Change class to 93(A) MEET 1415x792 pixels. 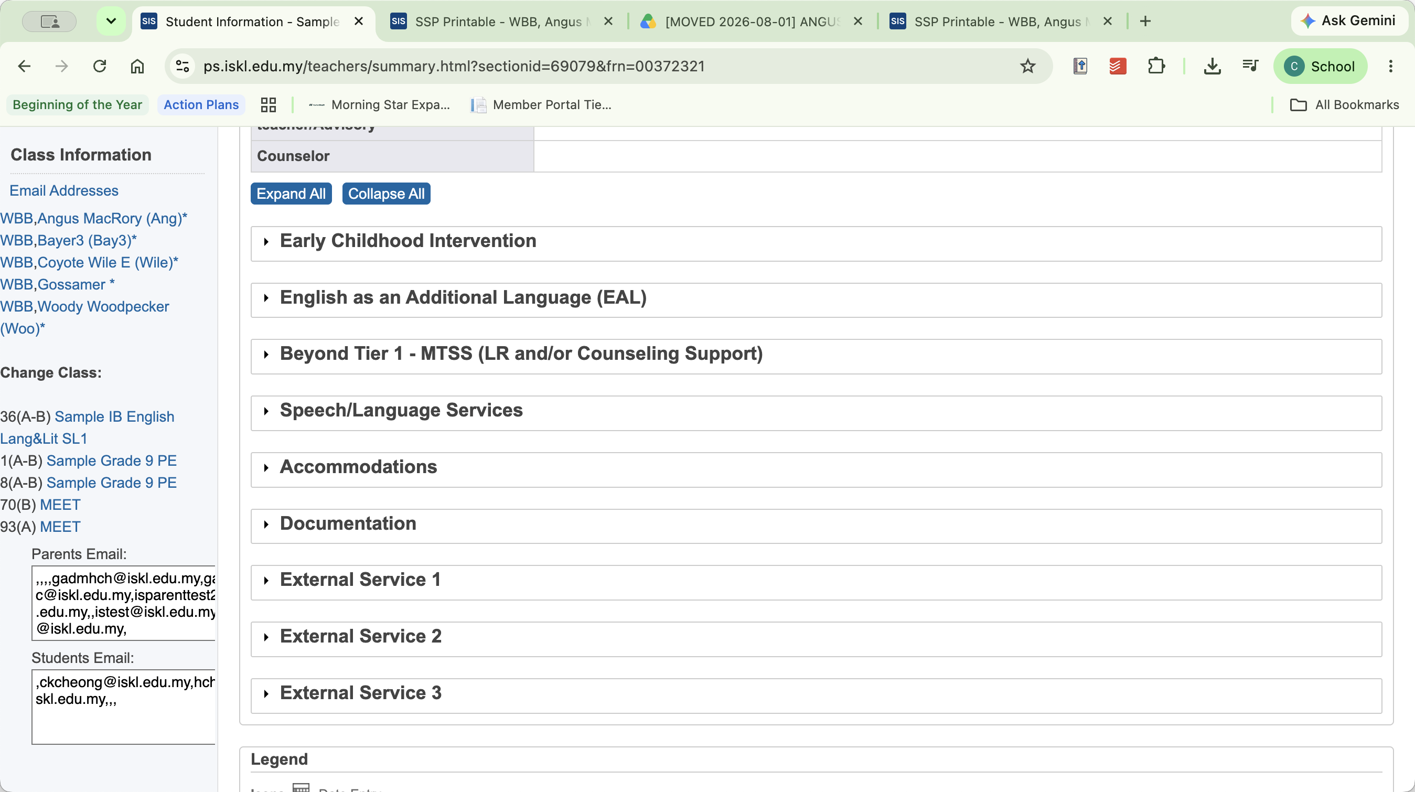[x=60, y=527]
